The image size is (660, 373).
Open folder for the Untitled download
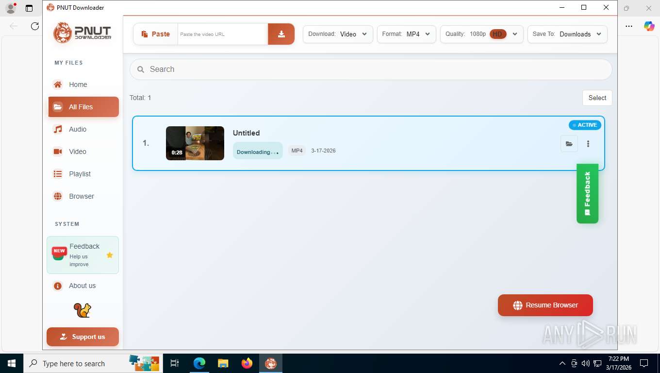(x=569, y=144)
